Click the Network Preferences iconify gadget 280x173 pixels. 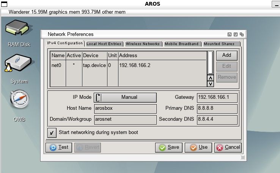click(x=230, y=34)
